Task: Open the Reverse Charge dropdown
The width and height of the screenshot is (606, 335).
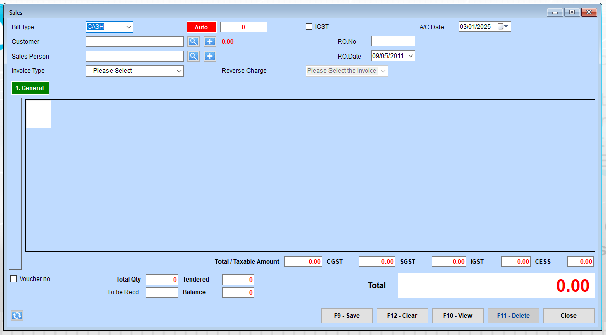Action: click(383, 71)
